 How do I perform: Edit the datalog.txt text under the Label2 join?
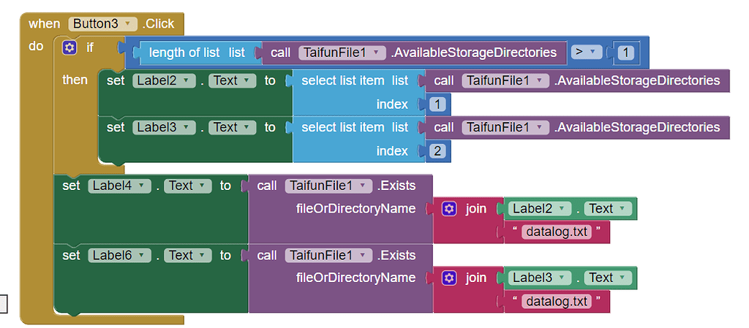(555, 232)
